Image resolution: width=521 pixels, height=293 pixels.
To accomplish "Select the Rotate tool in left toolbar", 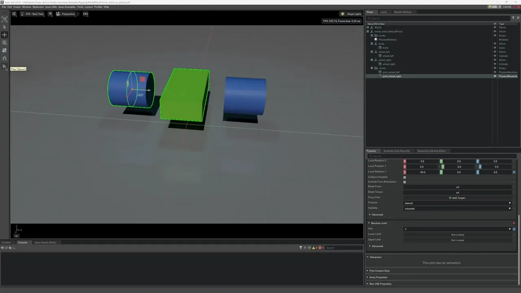I will (4, 43).
